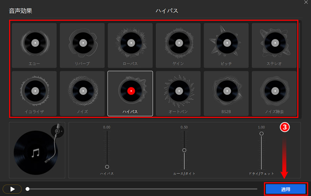Click the playback progress handle

(27, 189)
